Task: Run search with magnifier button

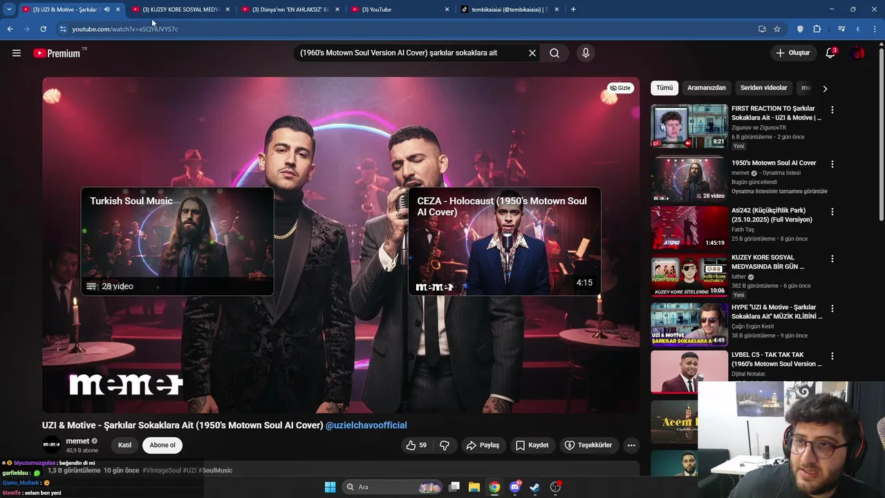Action: coord(555,53)
